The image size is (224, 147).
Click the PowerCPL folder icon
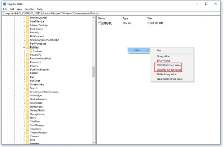tap(27, 55)
